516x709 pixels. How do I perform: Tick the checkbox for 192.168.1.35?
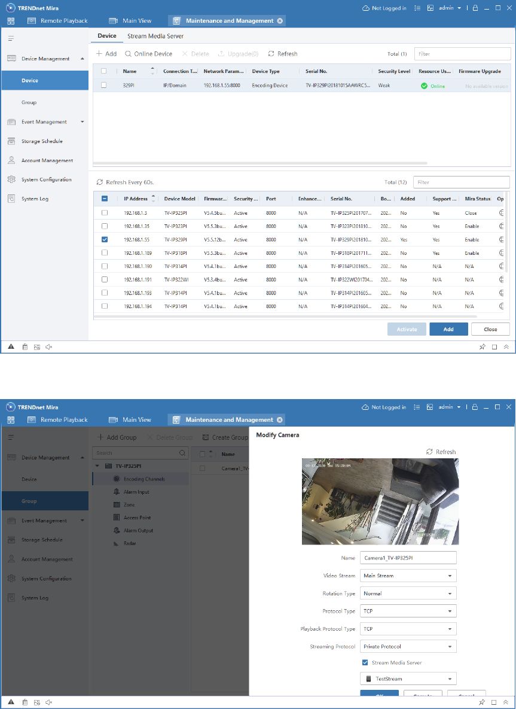tap(105, 226)
